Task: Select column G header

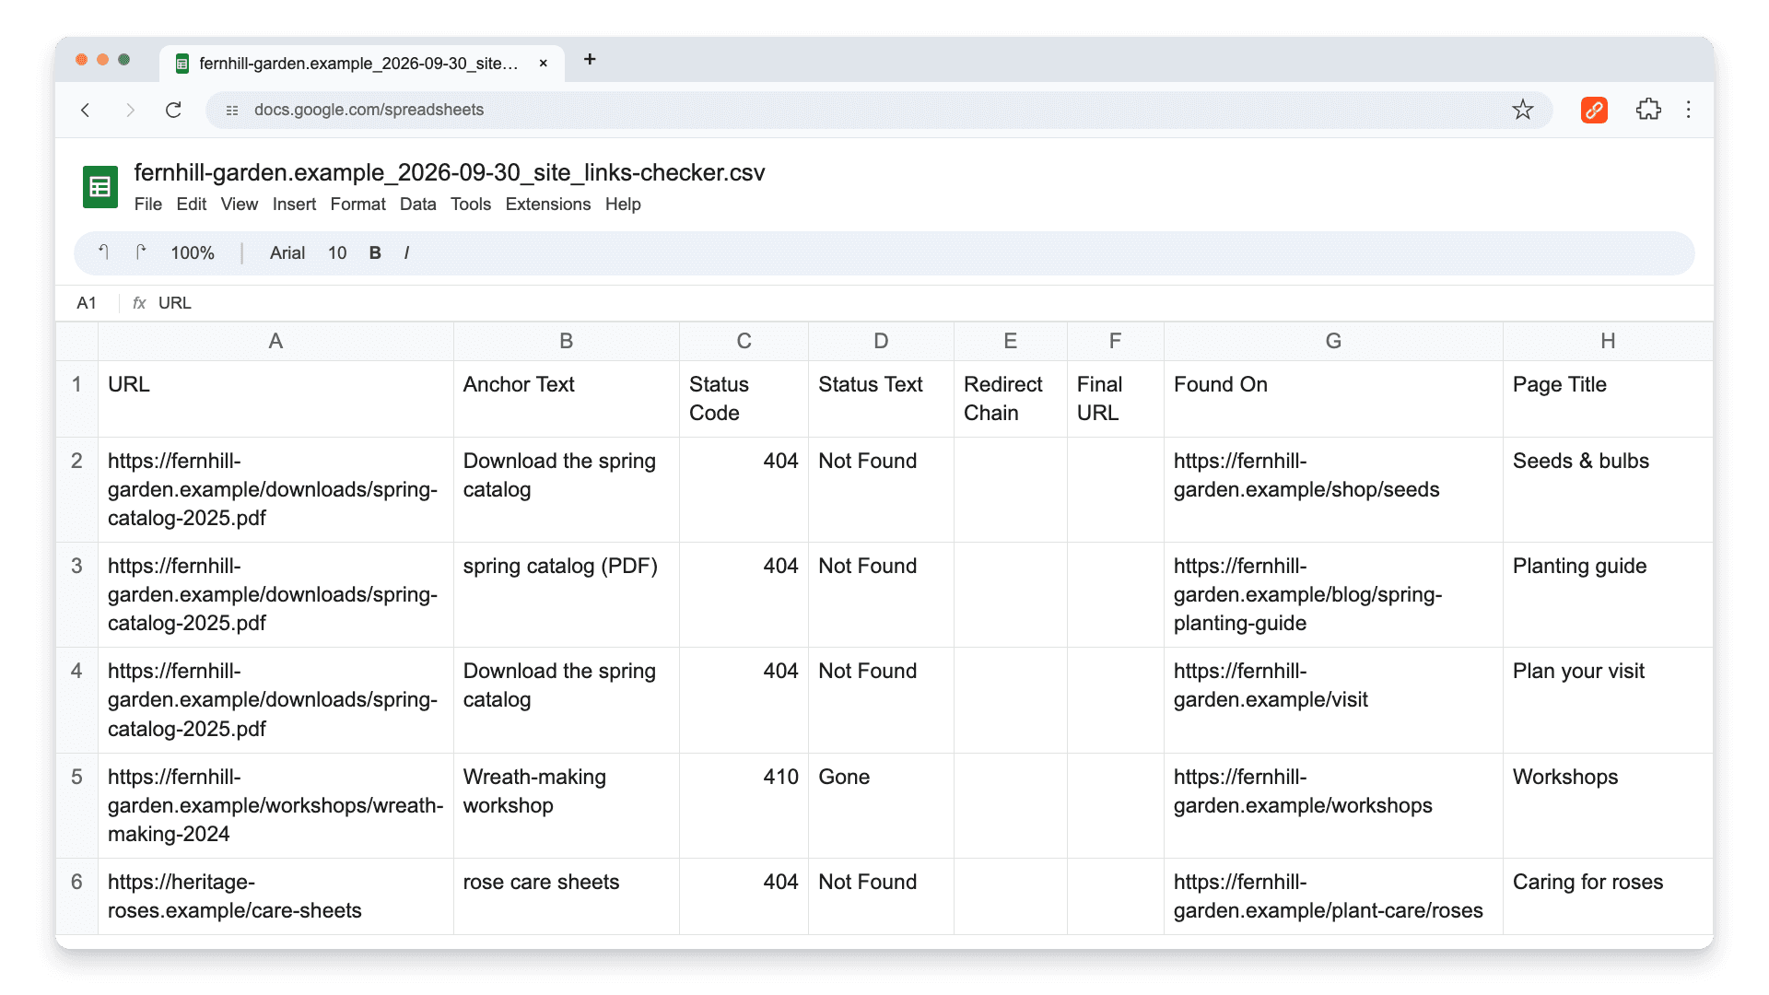Action: (x=1333, y=341)
